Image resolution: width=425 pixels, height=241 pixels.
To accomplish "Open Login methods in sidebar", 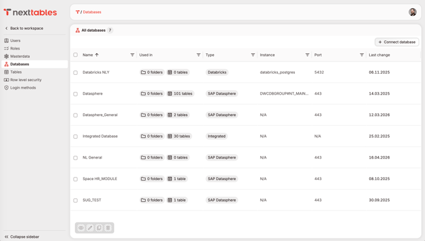I will (34, 88).
